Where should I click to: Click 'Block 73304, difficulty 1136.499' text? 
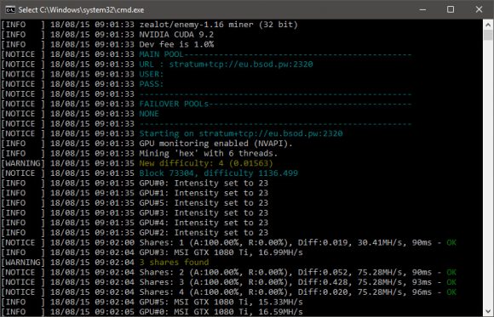[218, 173]
